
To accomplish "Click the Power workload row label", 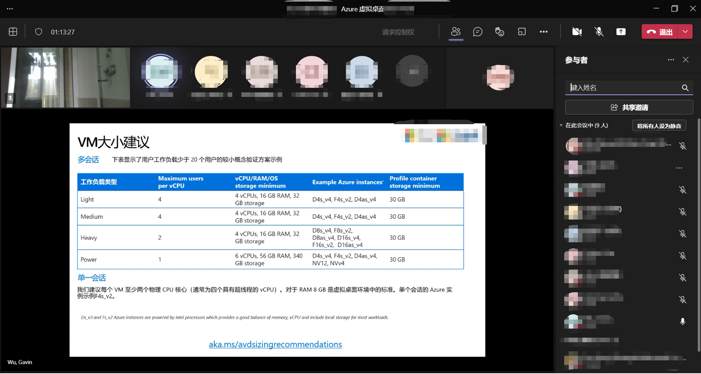I will (x=89, y=260).
